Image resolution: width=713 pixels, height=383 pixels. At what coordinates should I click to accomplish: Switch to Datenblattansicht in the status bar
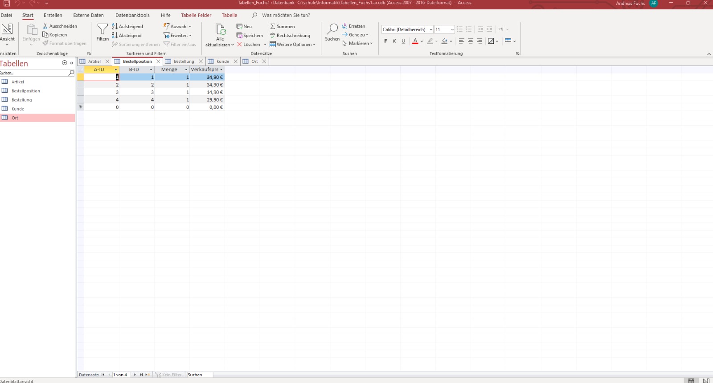pos(691,380)
